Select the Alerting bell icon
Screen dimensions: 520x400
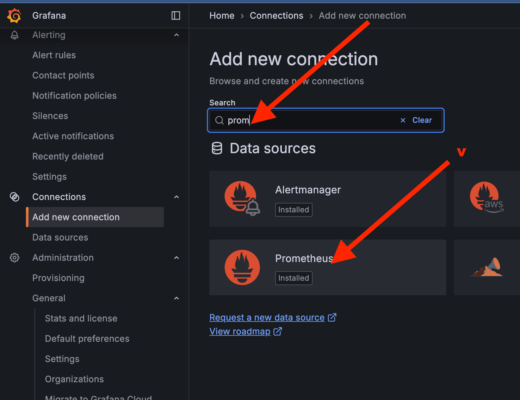pos(14,35)
